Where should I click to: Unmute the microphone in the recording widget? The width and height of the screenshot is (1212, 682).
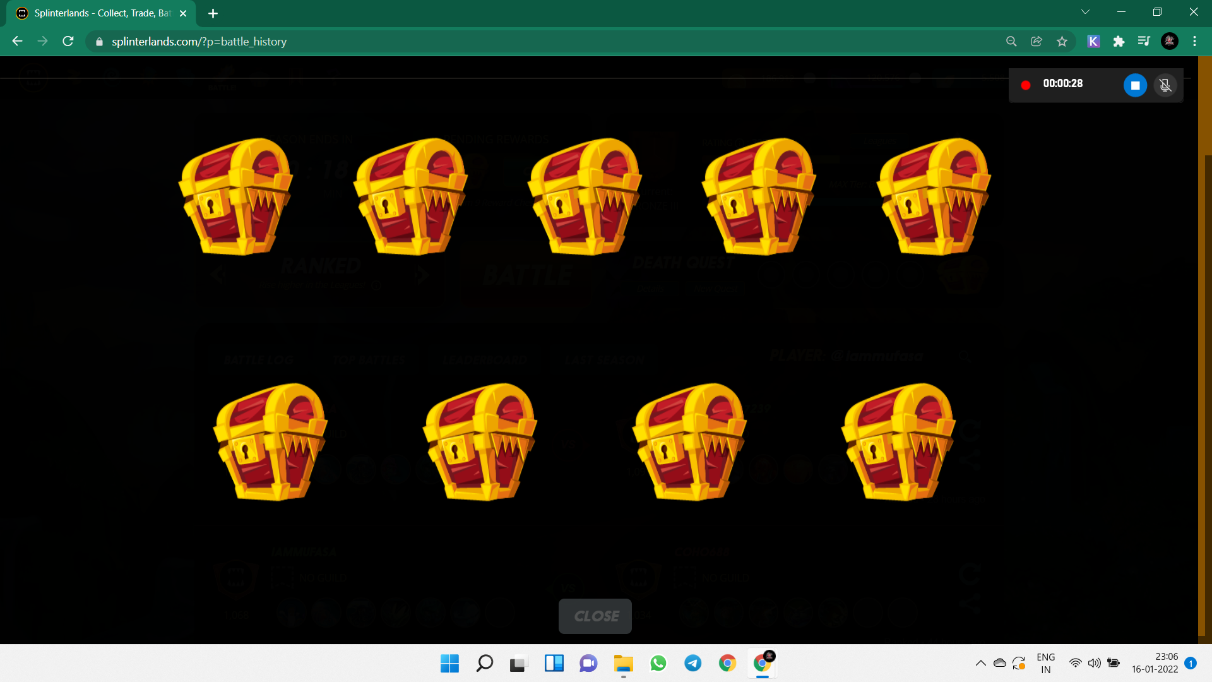pyautogui.click(x=1165, y=85)
